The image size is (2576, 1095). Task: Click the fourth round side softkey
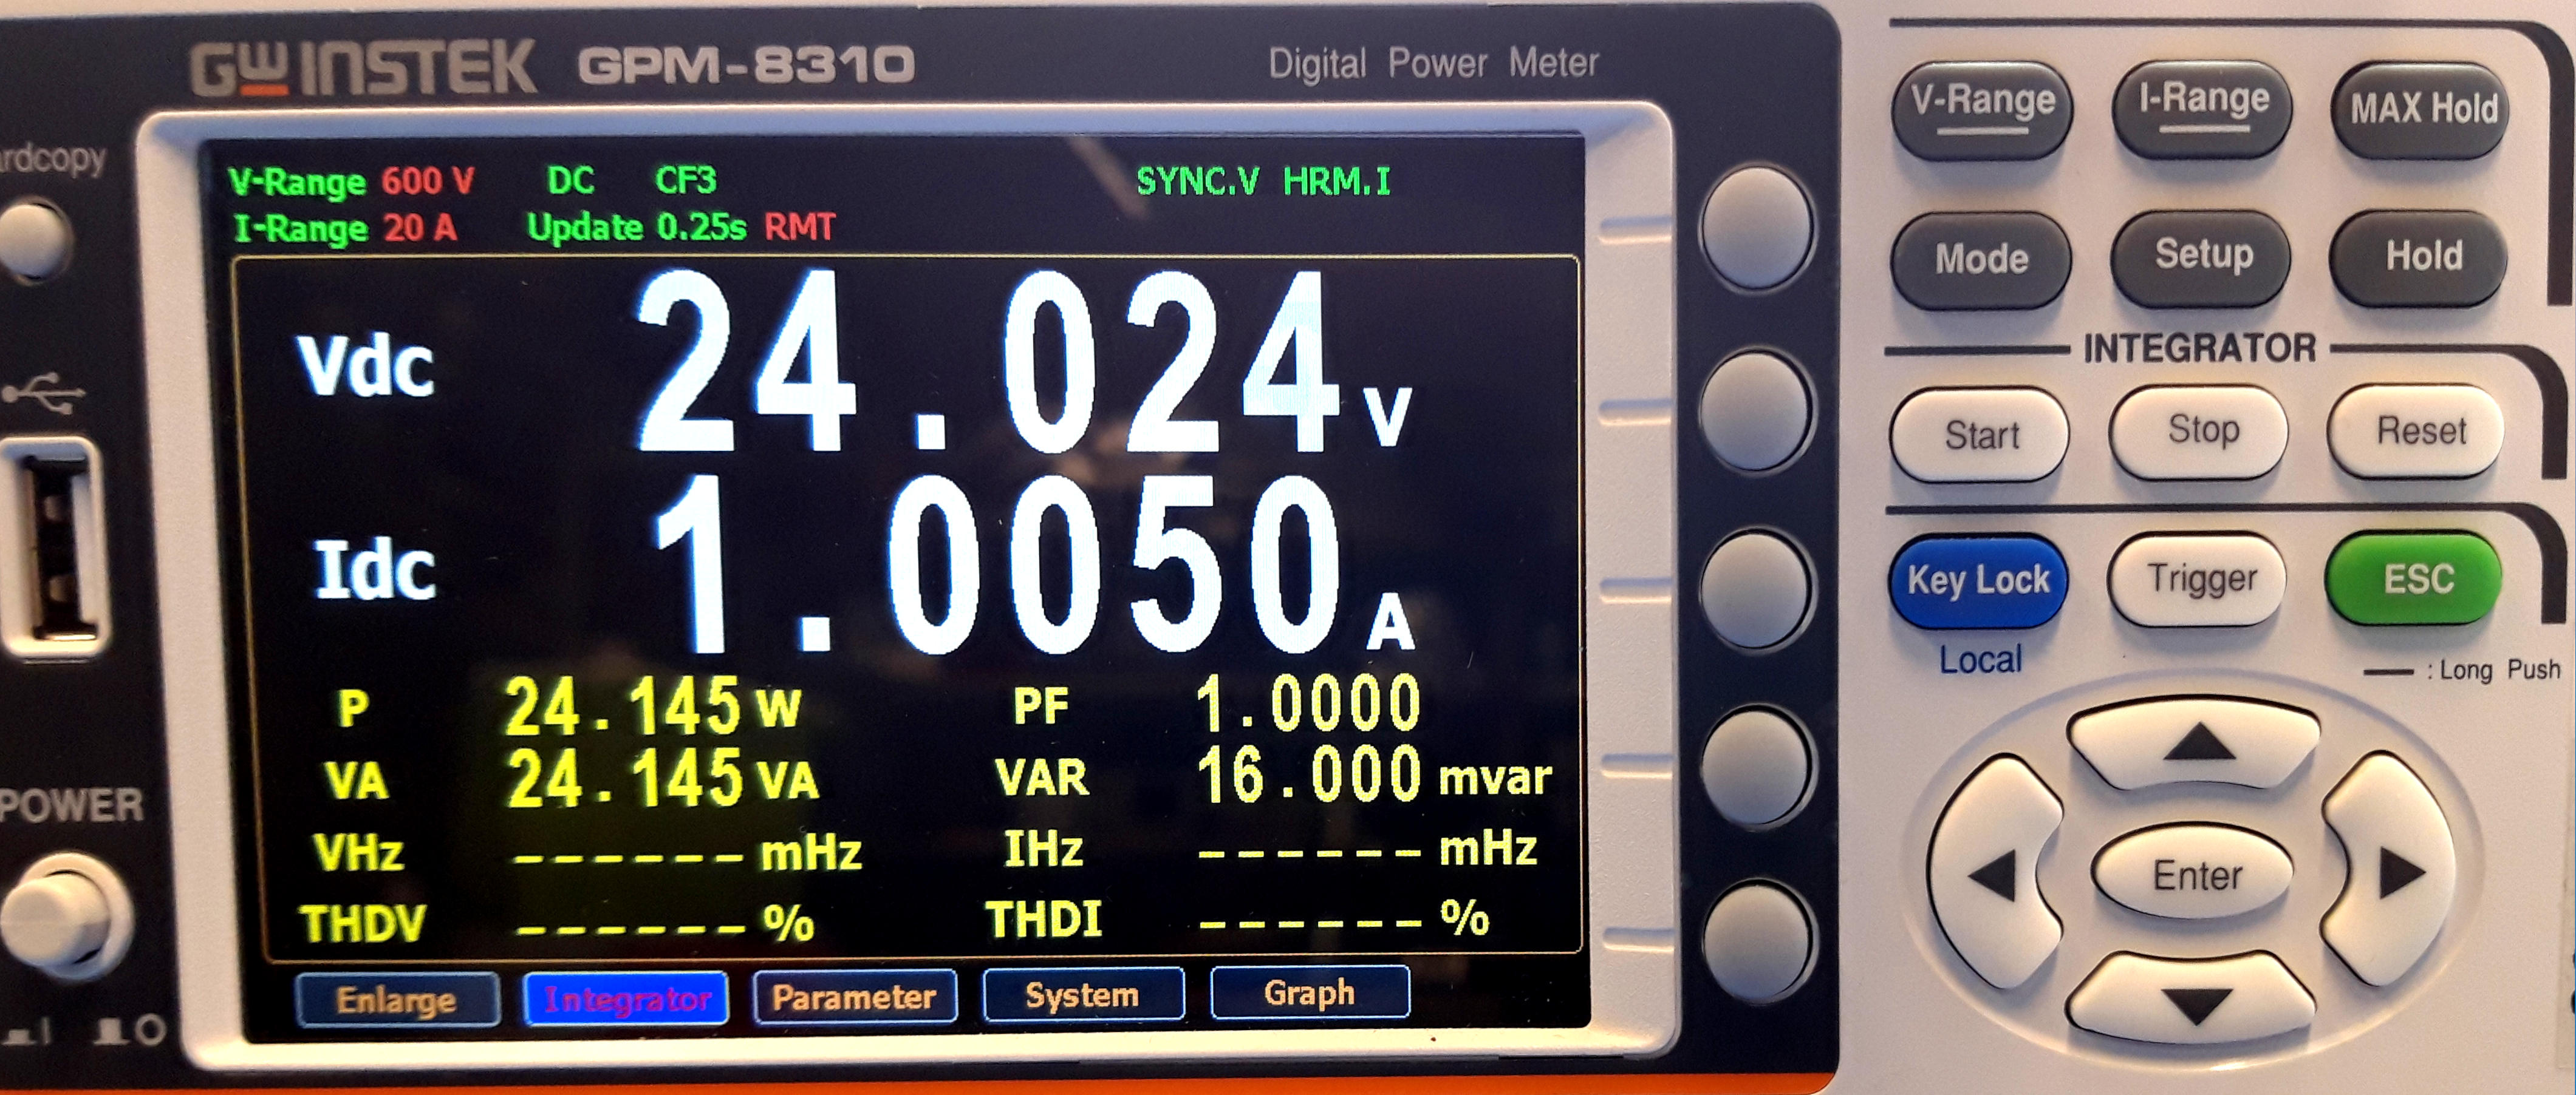(1757, 767)
